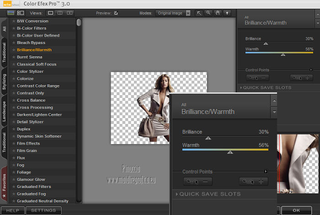Toggle the Preview checkbox

click(x=116, y=13)
